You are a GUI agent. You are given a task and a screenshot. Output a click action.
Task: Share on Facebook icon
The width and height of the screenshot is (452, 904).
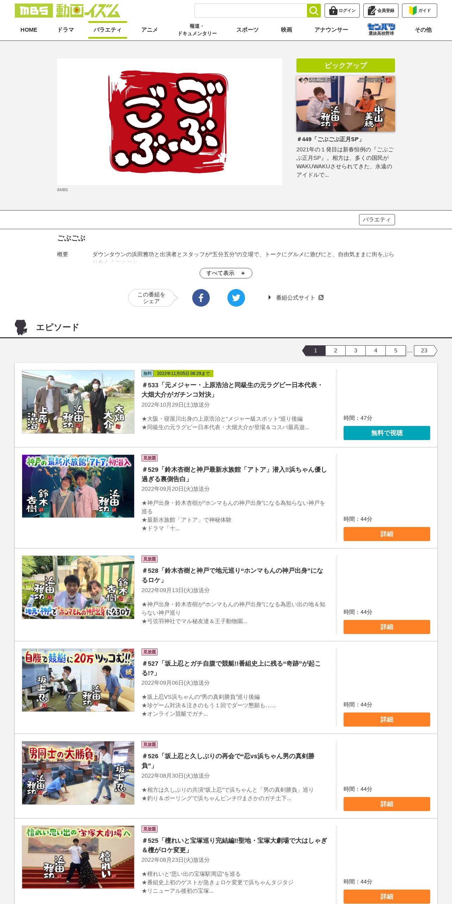click(201, 298)
